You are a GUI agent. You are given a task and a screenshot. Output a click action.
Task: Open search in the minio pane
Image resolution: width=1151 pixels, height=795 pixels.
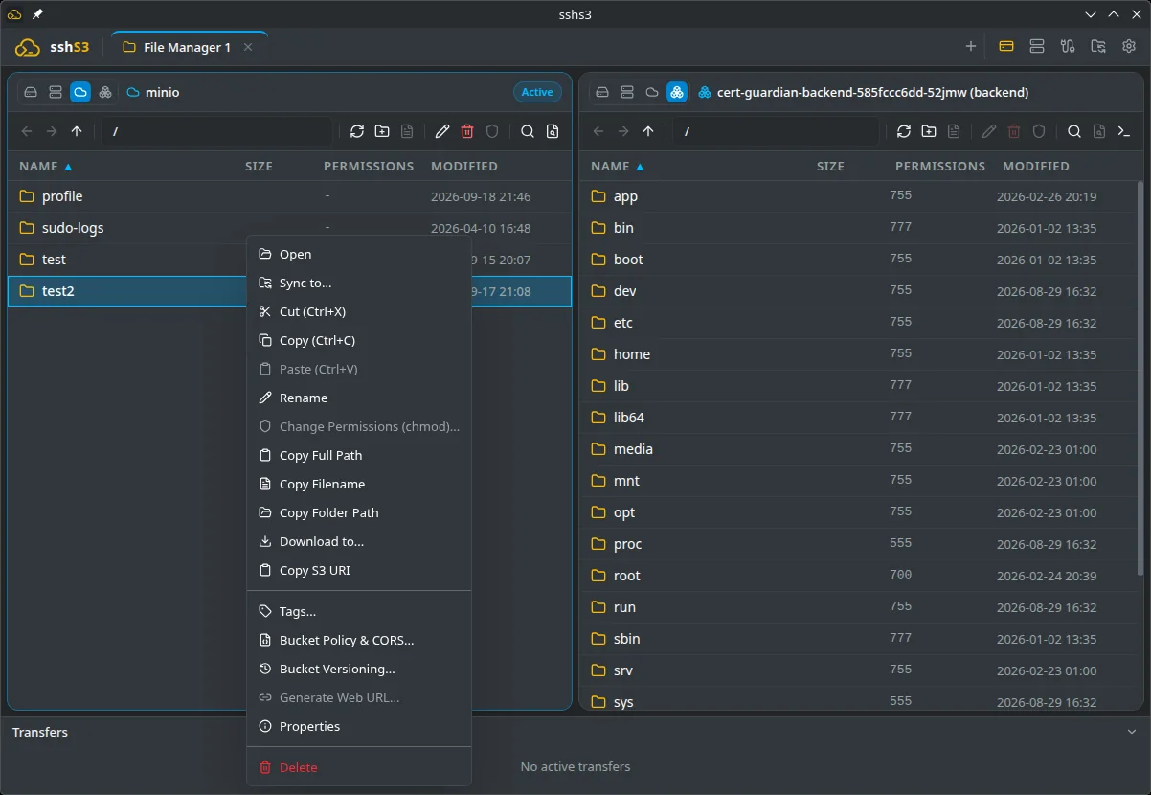(x=528, y=131)
